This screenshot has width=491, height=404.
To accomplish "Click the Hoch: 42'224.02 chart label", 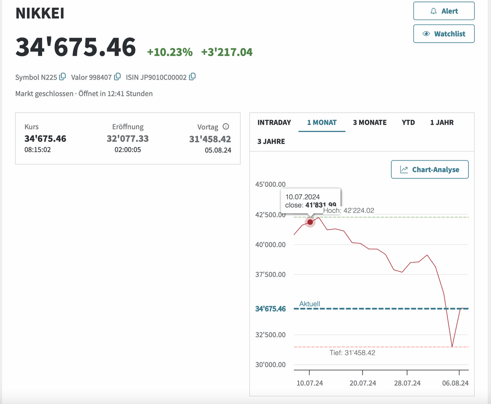I will pos(349,210).
